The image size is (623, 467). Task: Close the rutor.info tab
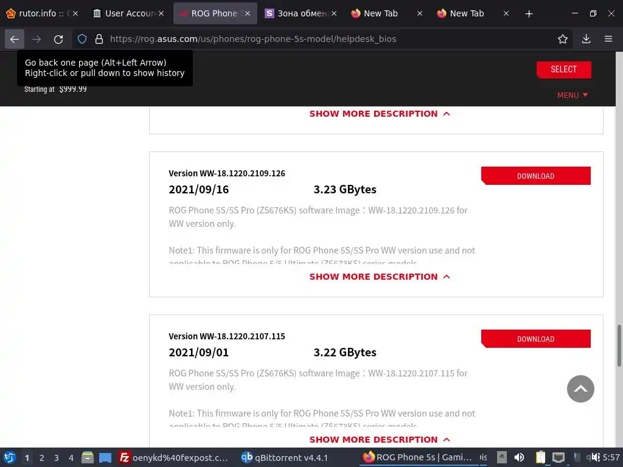click(75, 13)
